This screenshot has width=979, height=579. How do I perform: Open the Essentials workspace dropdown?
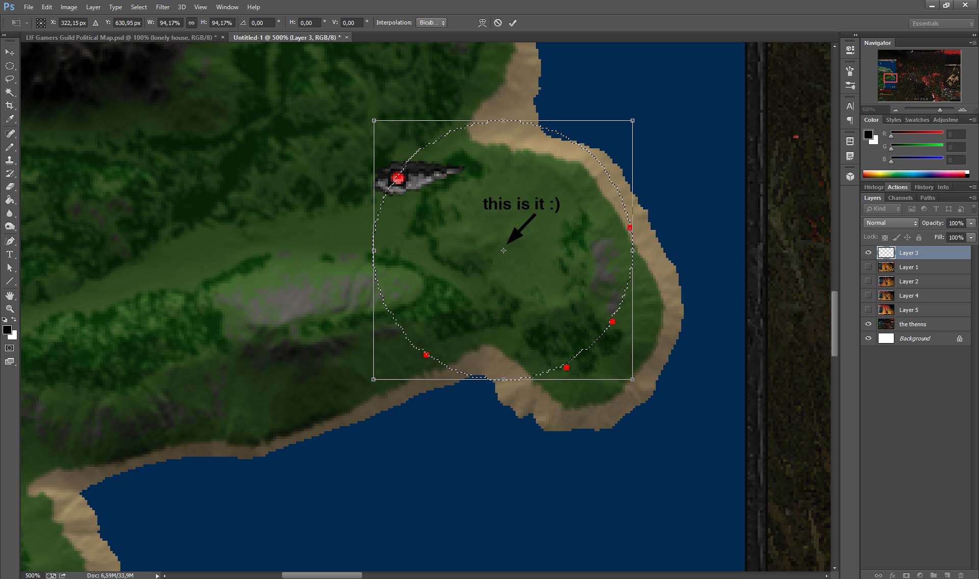(x=942, y=23)
